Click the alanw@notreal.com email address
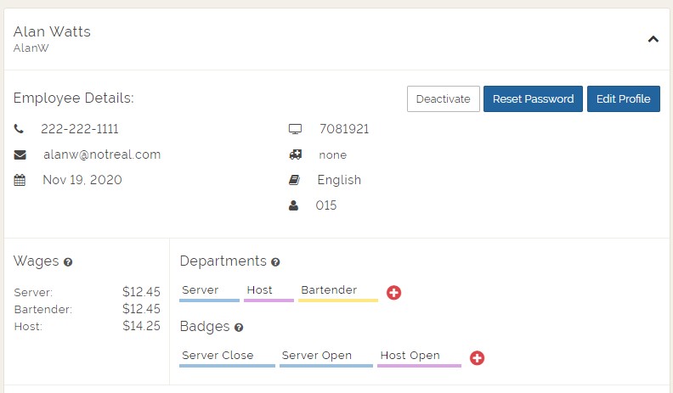The width and height of the screenshot is (673, 393). (x=102, y=155)
